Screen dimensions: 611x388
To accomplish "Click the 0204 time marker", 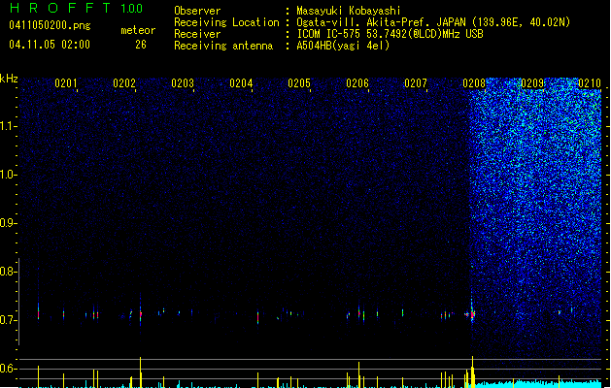I will point(241,82).
